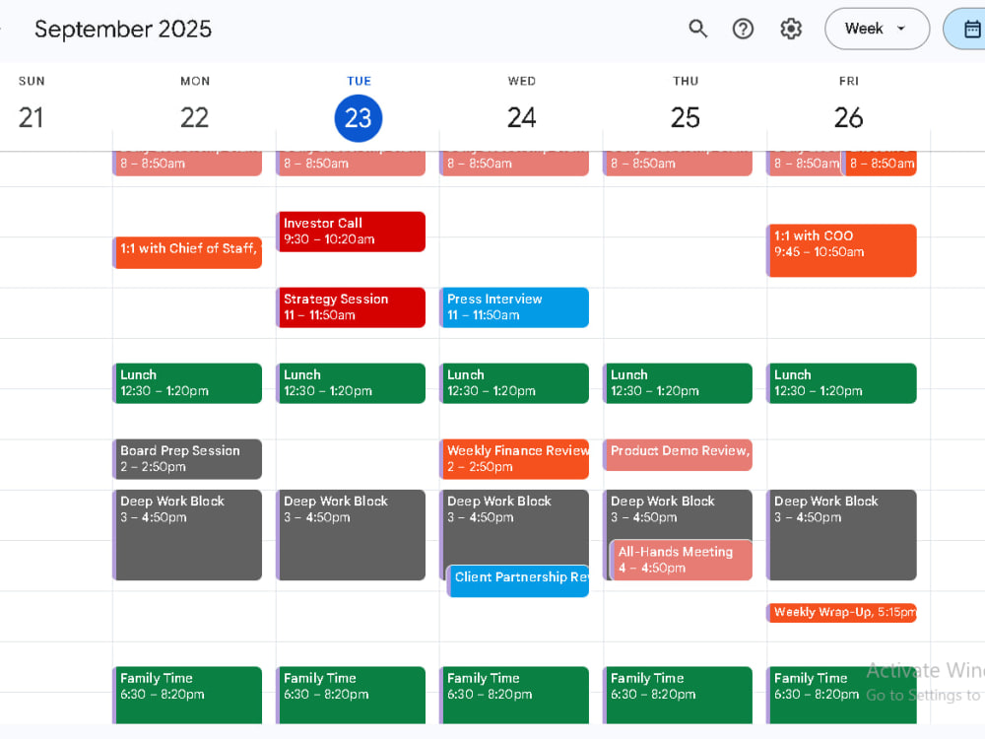This screenshot has height=739, width=985.
Task: Select Thursday 25 date header
Action: click(x=686, y=117)
